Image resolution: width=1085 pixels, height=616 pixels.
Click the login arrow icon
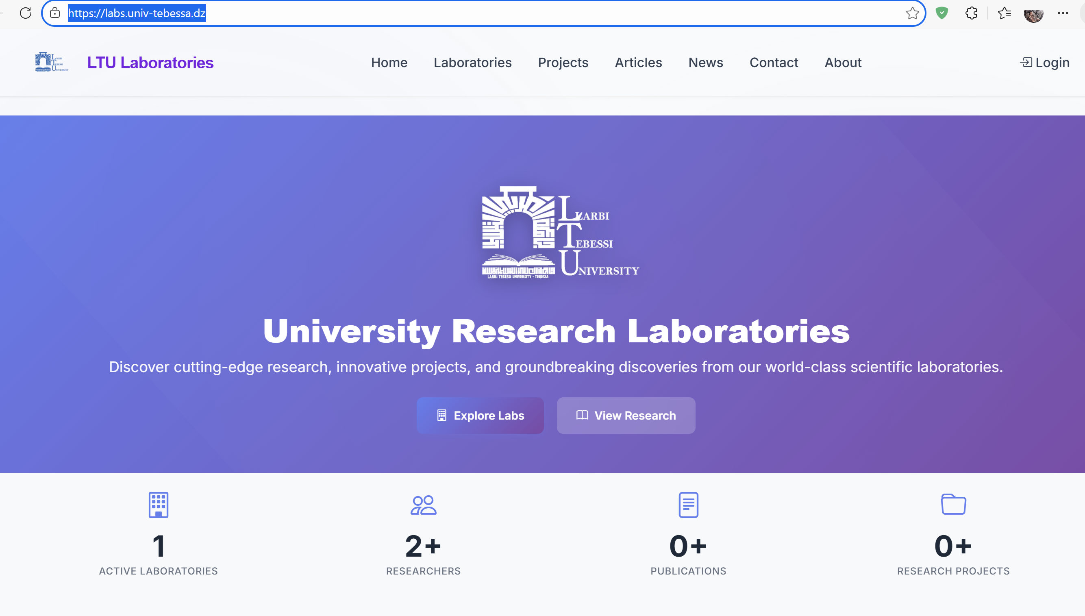pyautogui.click(x=1026, y=62)
